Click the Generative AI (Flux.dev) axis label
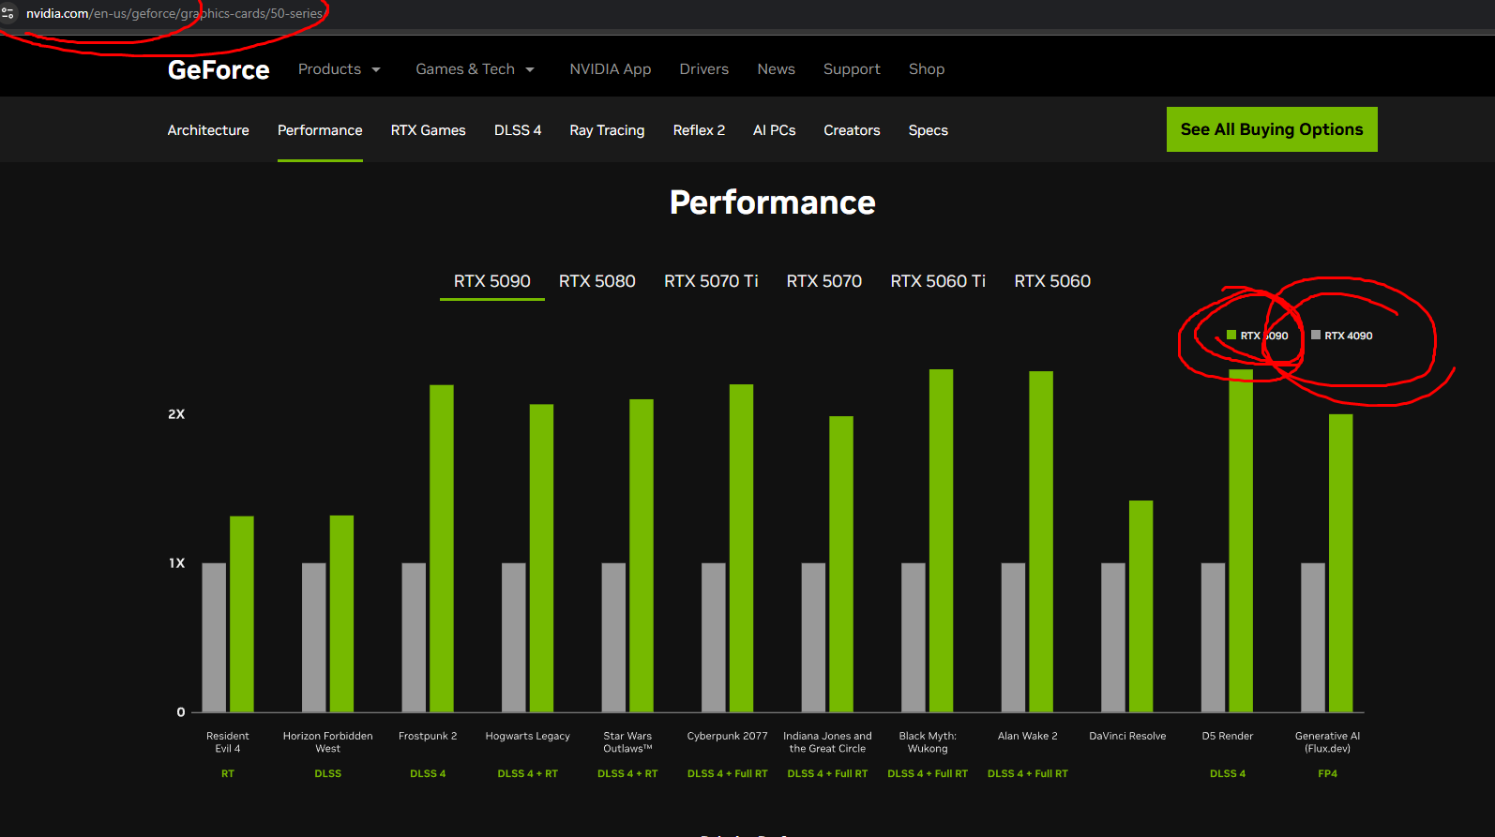 [x=1328, y=742]
